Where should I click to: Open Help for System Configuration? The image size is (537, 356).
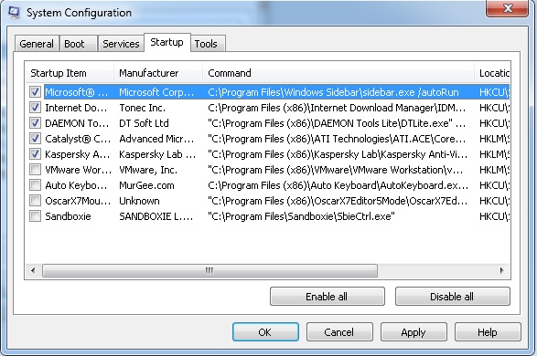coord(488,331)
